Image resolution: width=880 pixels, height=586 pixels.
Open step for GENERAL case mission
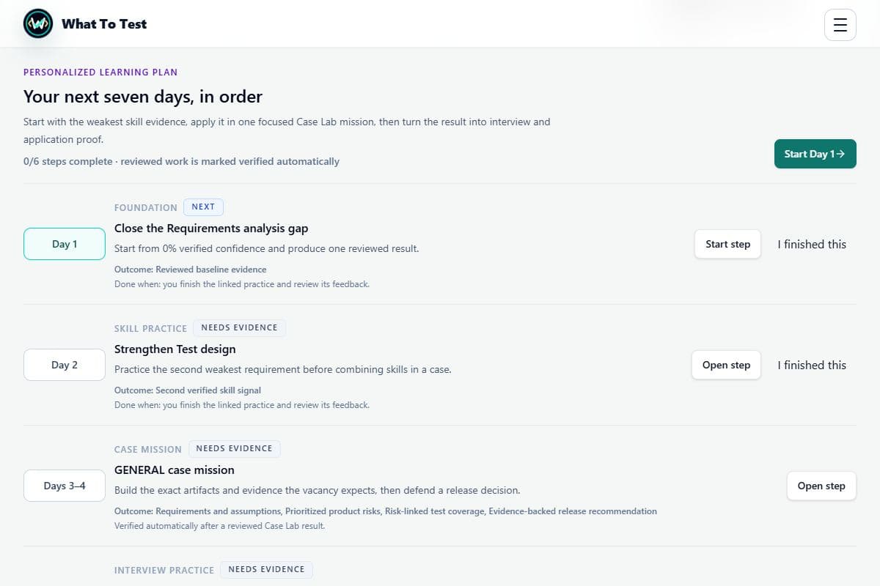821,486
